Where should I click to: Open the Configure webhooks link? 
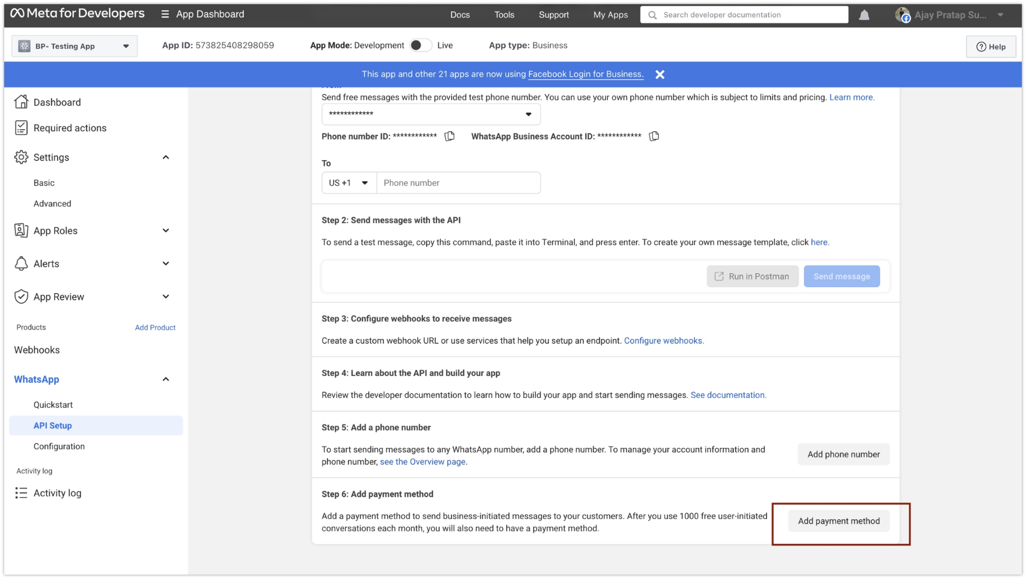tap(663, 341)
